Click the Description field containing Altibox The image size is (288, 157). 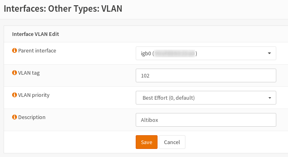click(206, 120)
